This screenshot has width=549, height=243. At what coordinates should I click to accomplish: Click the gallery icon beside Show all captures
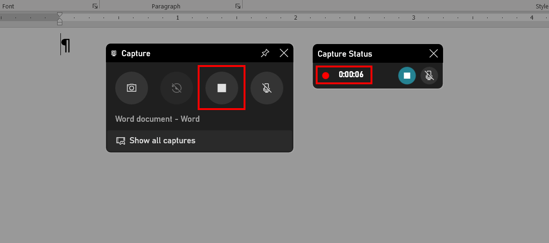tap(120, 141)
